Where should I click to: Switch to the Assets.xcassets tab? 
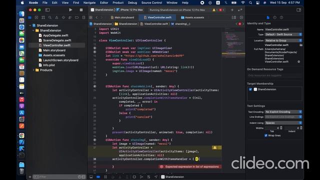(192, 17)
